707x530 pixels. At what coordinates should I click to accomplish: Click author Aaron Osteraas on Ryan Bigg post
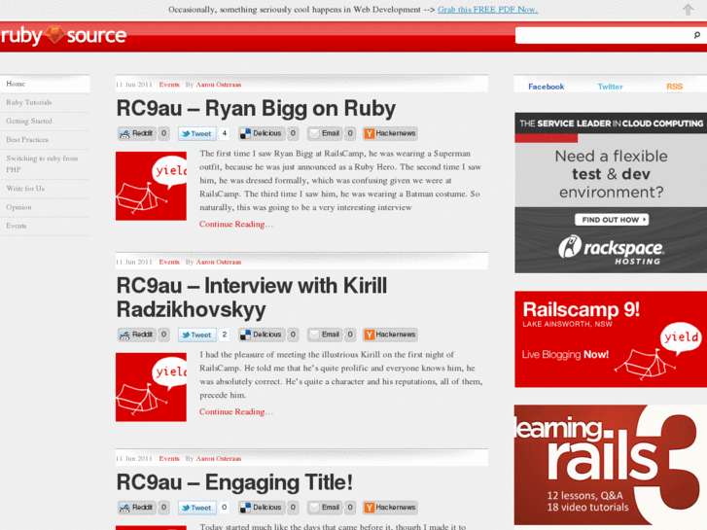(219, 85)
